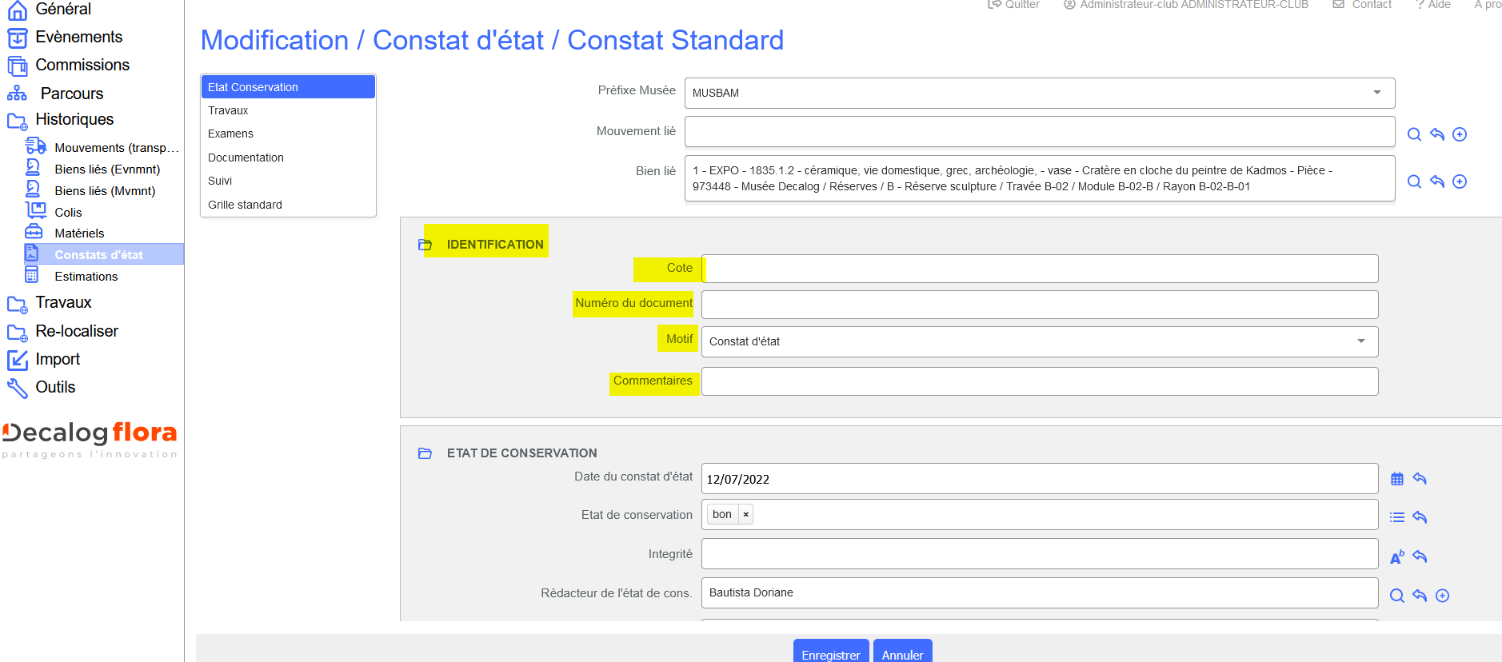The height and width of the screenshot is (662, 1502).
Task: Open the Préfixe Musée dropdown
Action: (x=1377, y=93)
